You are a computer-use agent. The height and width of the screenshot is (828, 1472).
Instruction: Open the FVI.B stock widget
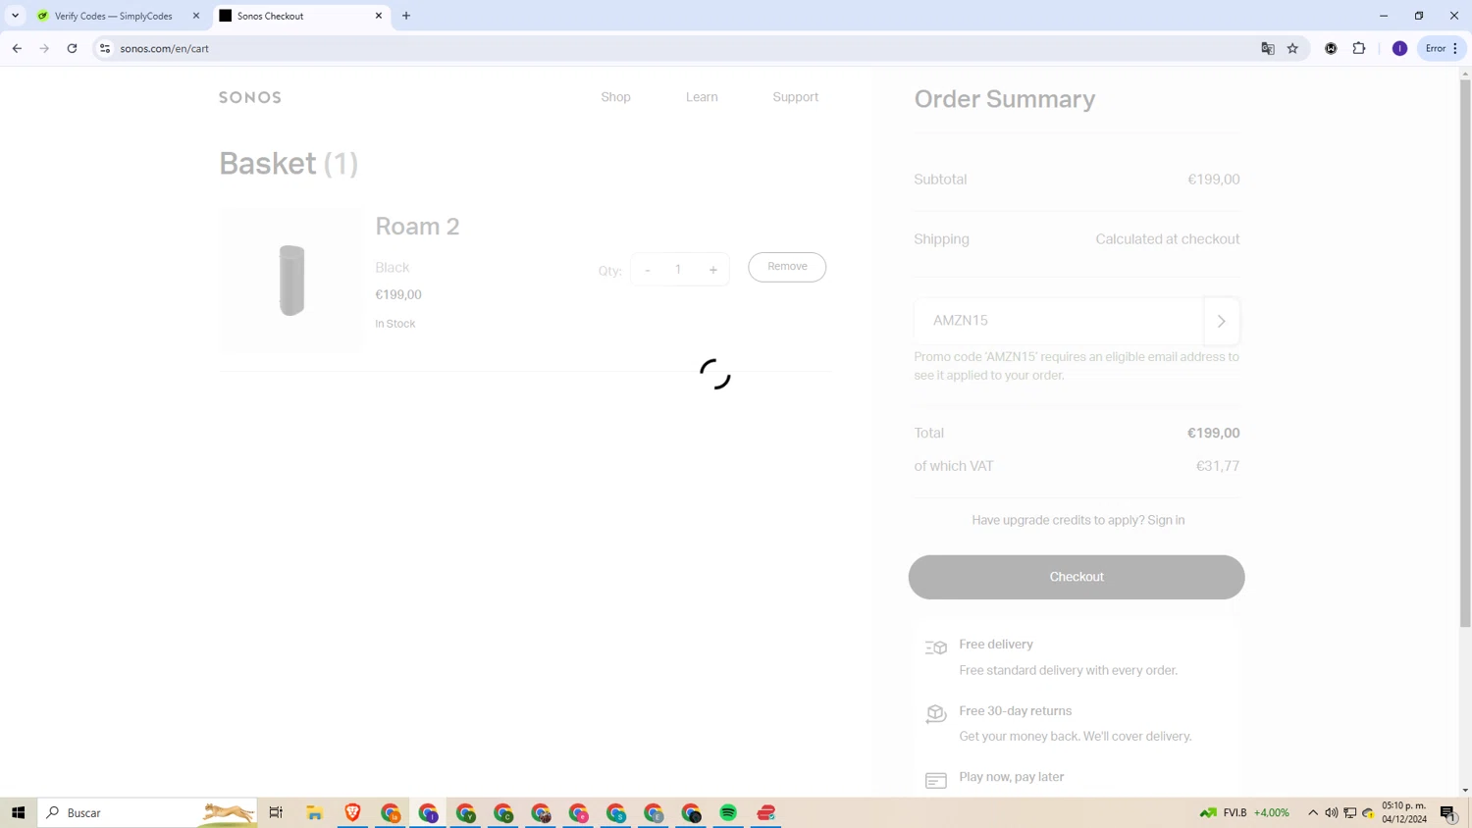(x=1244, y=812)
